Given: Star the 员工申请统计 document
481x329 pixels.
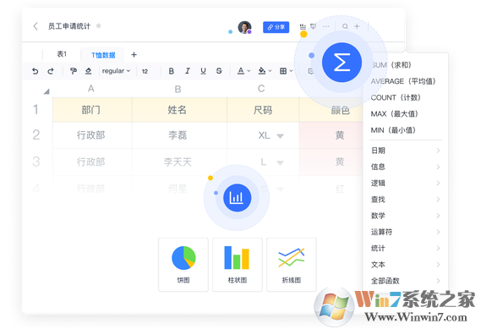Looking at the screenshot, I should click(x=98, y=25).
